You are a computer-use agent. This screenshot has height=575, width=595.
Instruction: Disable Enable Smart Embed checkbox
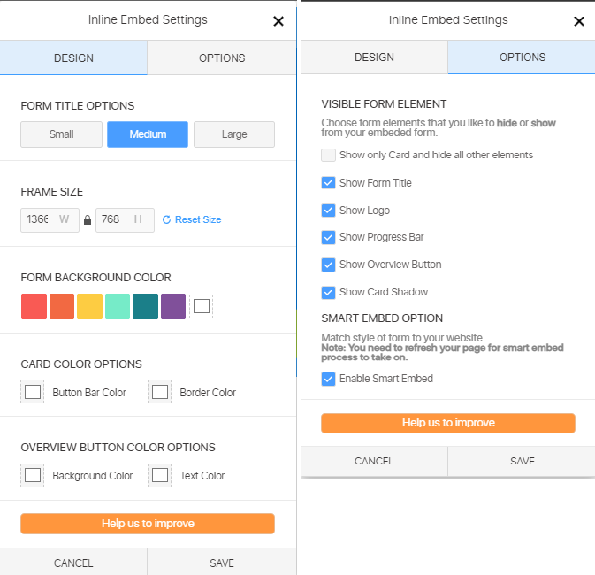tap(329, 379)
